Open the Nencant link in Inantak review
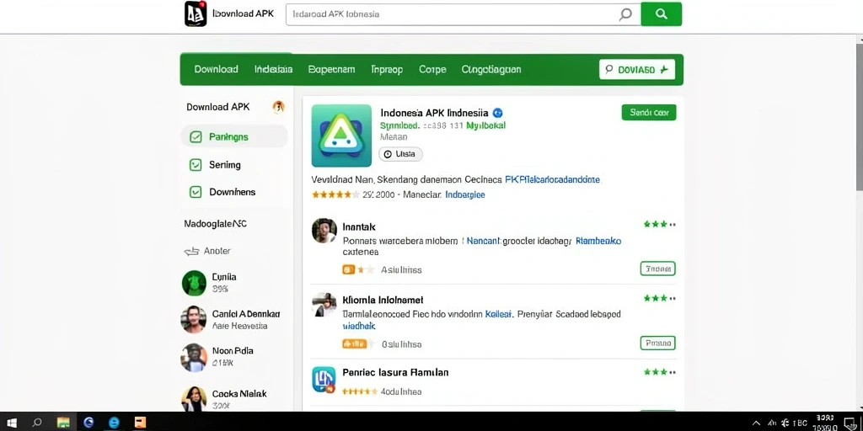 pos(483,241)
